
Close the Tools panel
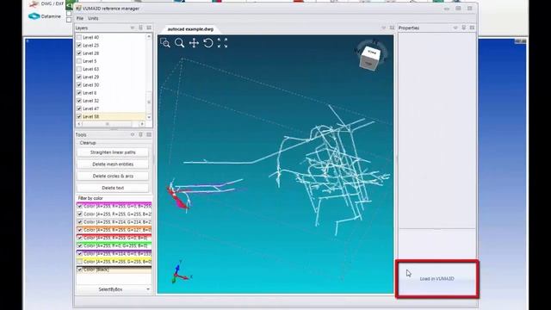tap(149, 134)
